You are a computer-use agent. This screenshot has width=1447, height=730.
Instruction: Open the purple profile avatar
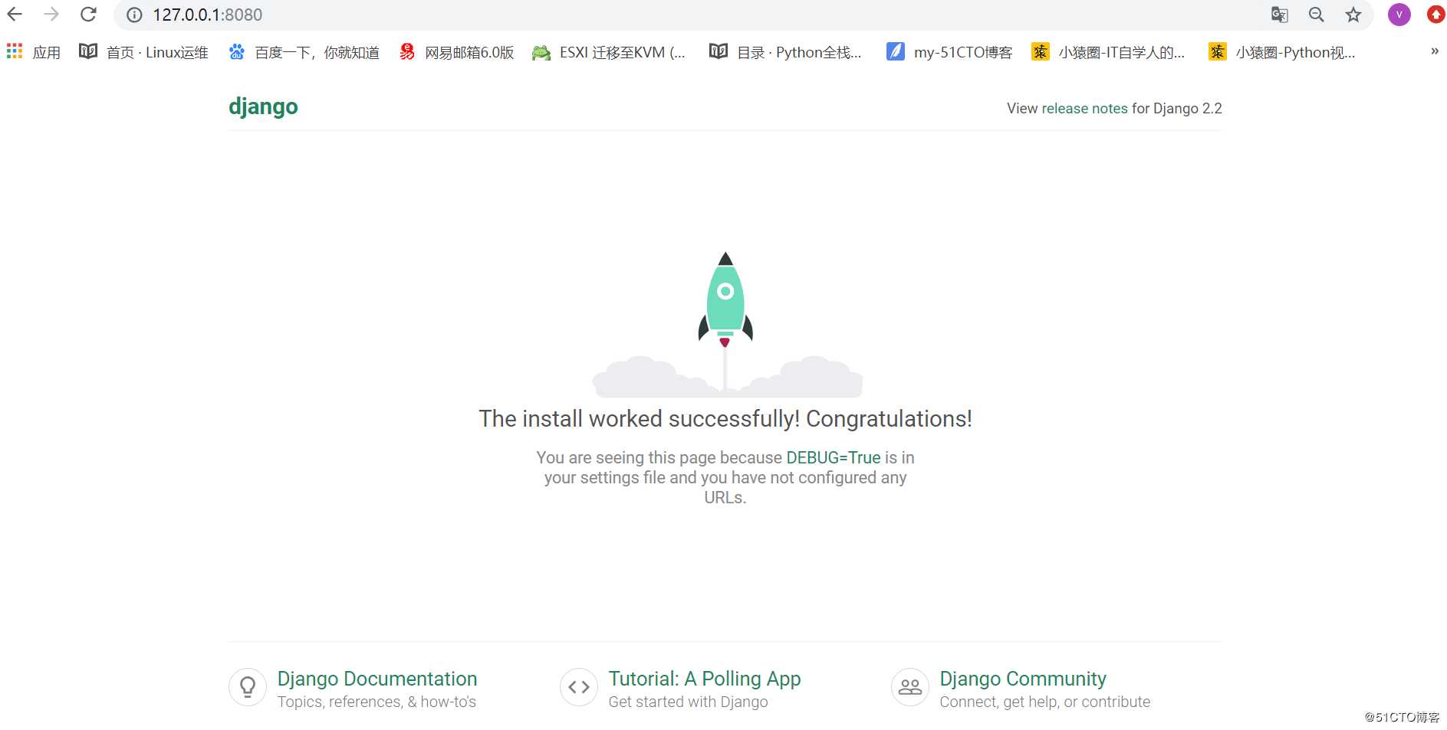pos(1399,15)
